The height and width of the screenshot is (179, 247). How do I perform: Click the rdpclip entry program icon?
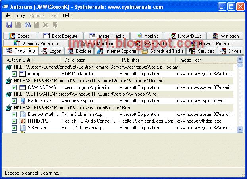point(23,74)
